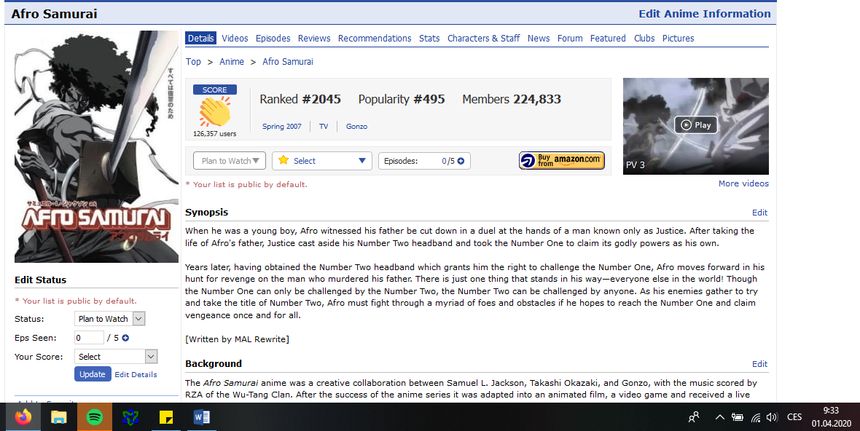Click the CES input language indicator
The width and height of the screenshot is (860, 431).
(x=794, y=417)
